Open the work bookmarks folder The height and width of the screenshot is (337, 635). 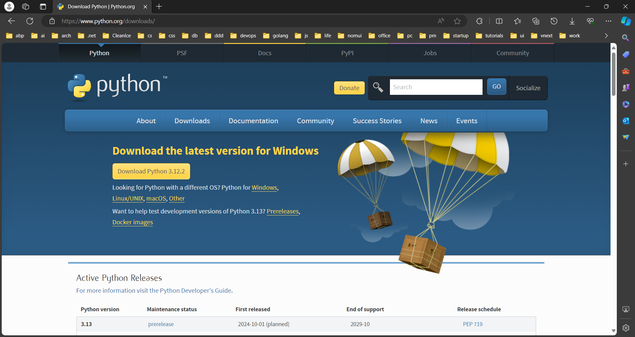[x=570, y=36]
